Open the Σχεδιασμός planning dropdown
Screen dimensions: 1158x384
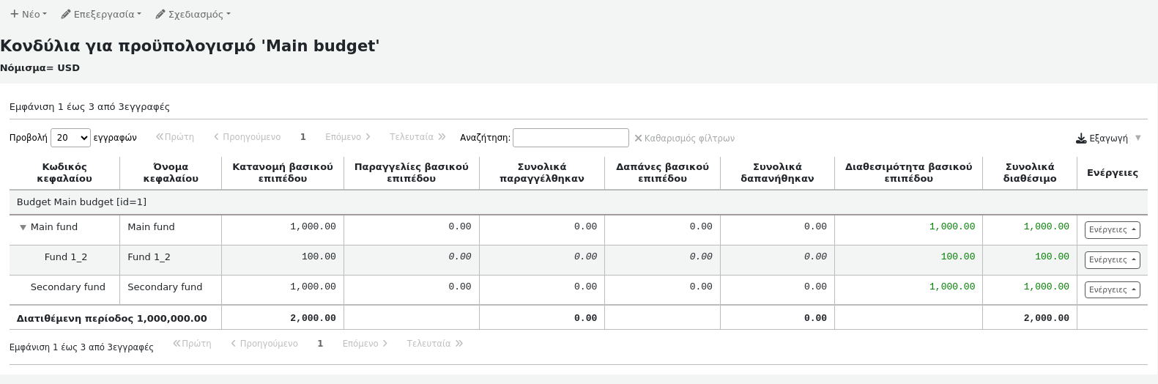(x=193, y=14)
